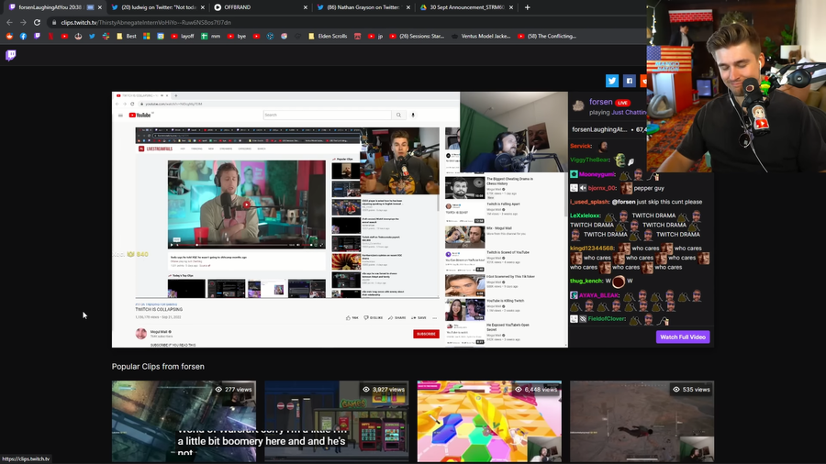Go back using the browser back arrow
The width and height of the screenshot is (826, 464).
coord(10,22)
